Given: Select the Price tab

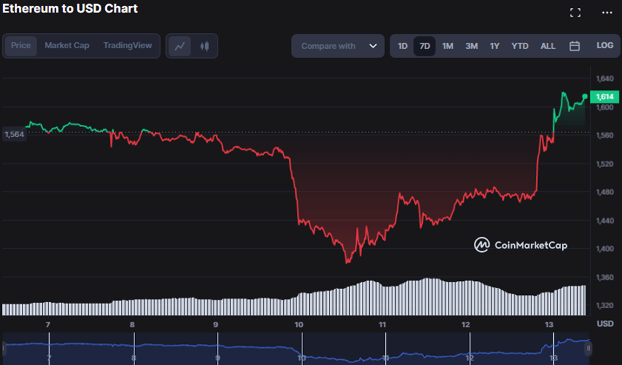Looking at the screenshot, I should [x=21, y=46].
